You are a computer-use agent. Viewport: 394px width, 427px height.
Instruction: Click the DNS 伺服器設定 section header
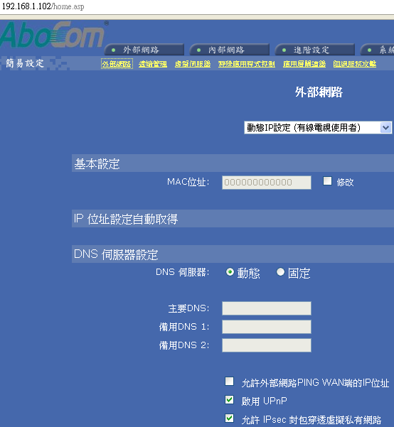coord(233,254)
